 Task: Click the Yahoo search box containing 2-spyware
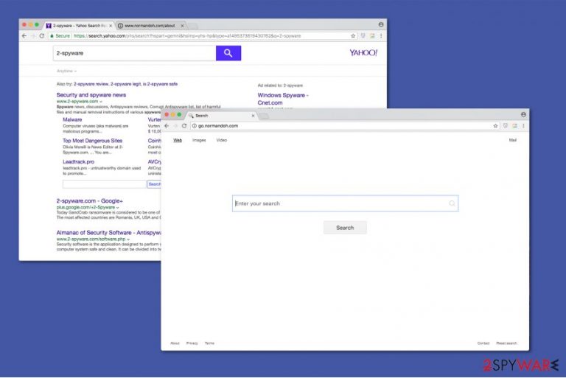pos(134,53)
